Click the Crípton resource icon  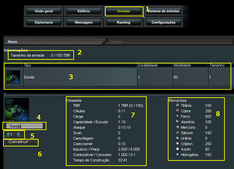tap(177, 144)
